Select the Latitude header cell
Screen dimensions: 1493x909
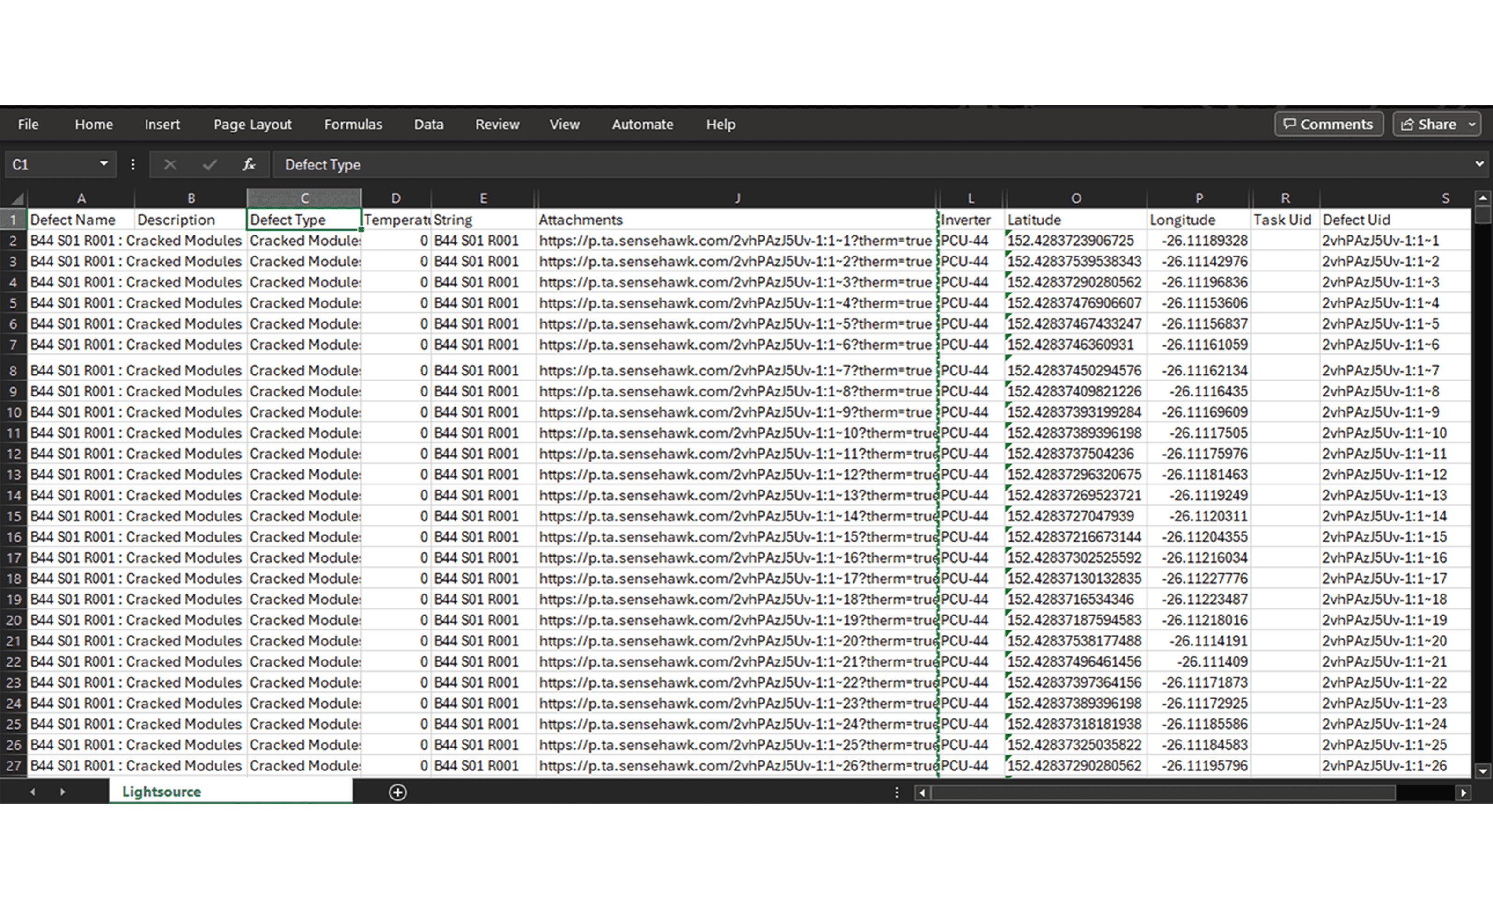[x=1075, y=220]
